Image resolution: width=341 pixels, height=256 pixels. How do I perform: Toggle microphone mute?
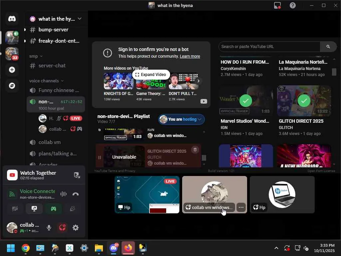point(49,228)
